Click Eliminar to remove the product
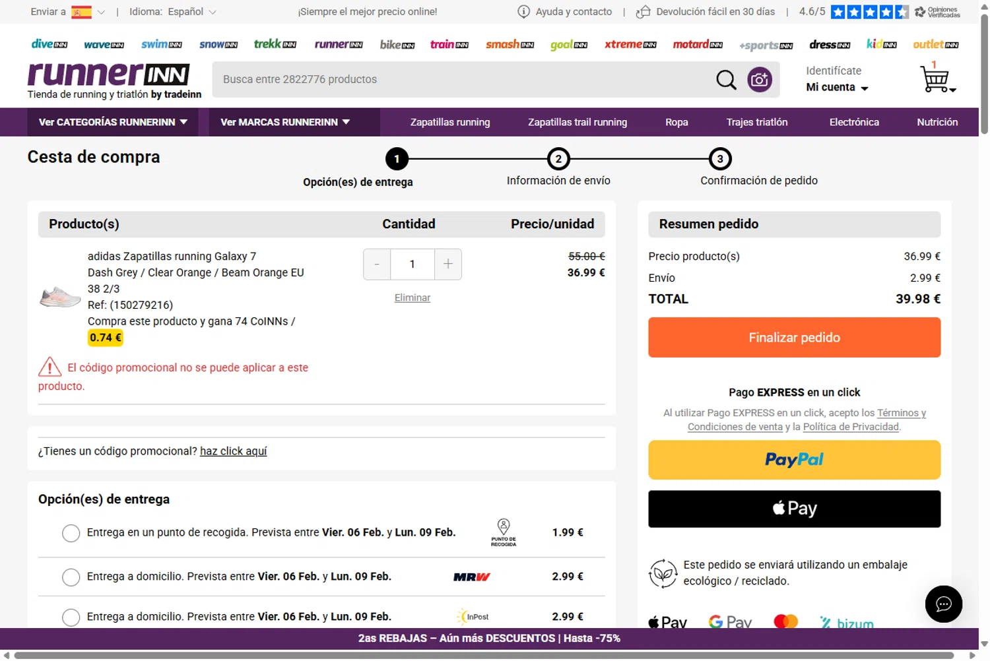The image size is (990, 661). tap(412, 298)
